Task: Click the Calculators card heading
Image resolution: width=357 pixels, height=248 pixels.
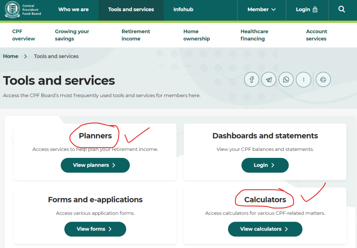Action: point(265,200)
